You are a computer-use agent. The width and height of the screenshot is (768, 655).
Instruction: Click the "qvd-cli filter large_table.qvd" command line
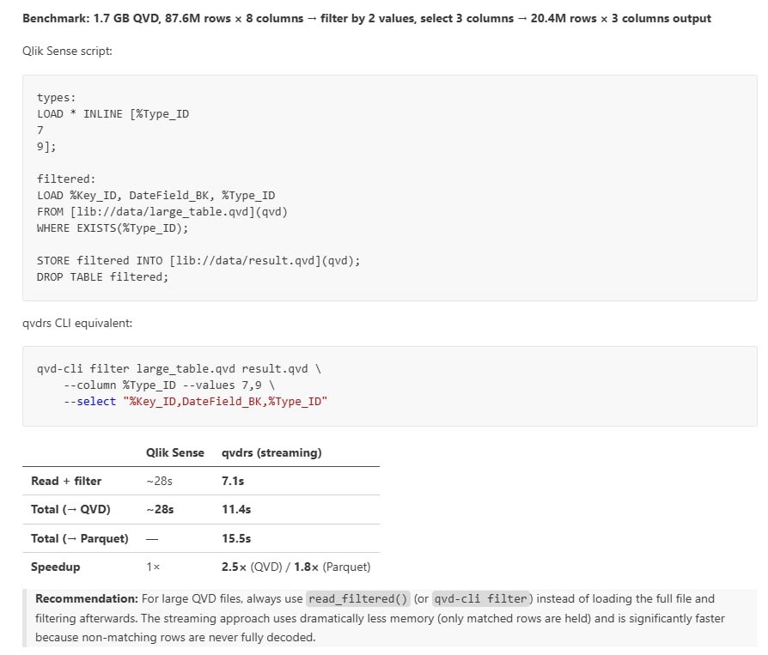pos(178,368)
